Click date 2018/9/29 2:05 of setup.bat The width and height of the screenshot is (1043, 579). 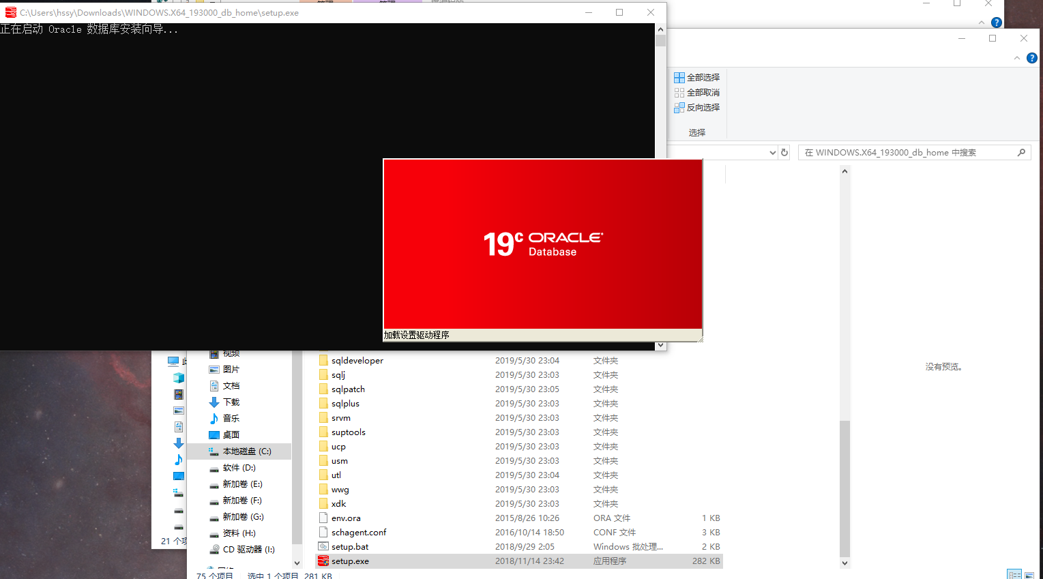(525, 547)
